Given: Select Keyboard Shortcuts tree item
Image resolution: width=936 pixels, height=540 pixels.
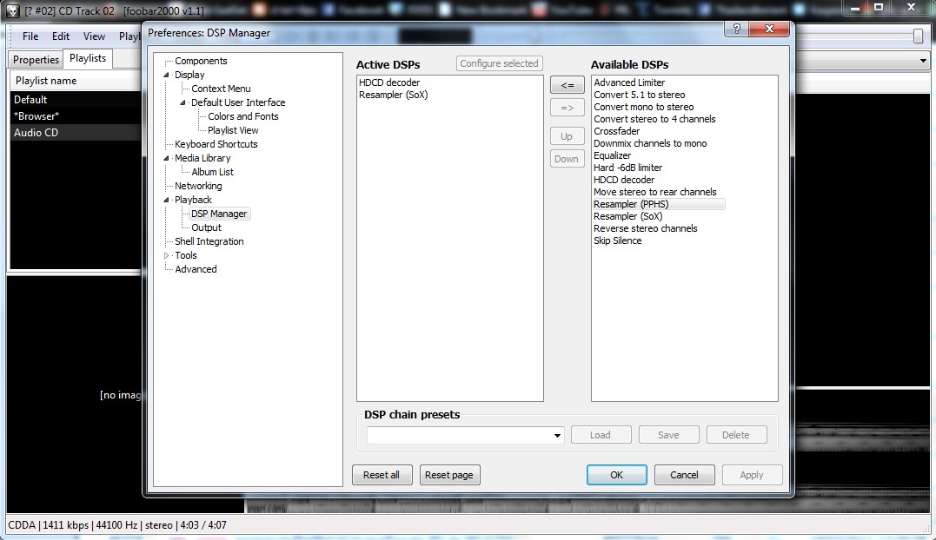Looking at the screenshot, I should pos(216,144).
